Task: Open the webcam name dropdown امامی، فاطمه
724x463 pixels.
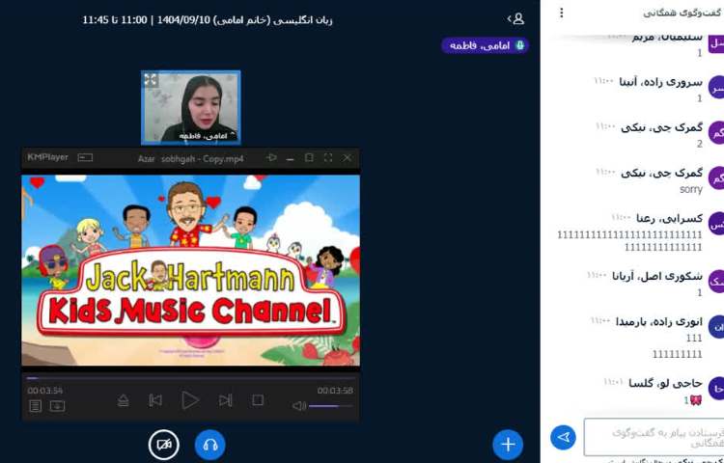Action: [208, 136]
